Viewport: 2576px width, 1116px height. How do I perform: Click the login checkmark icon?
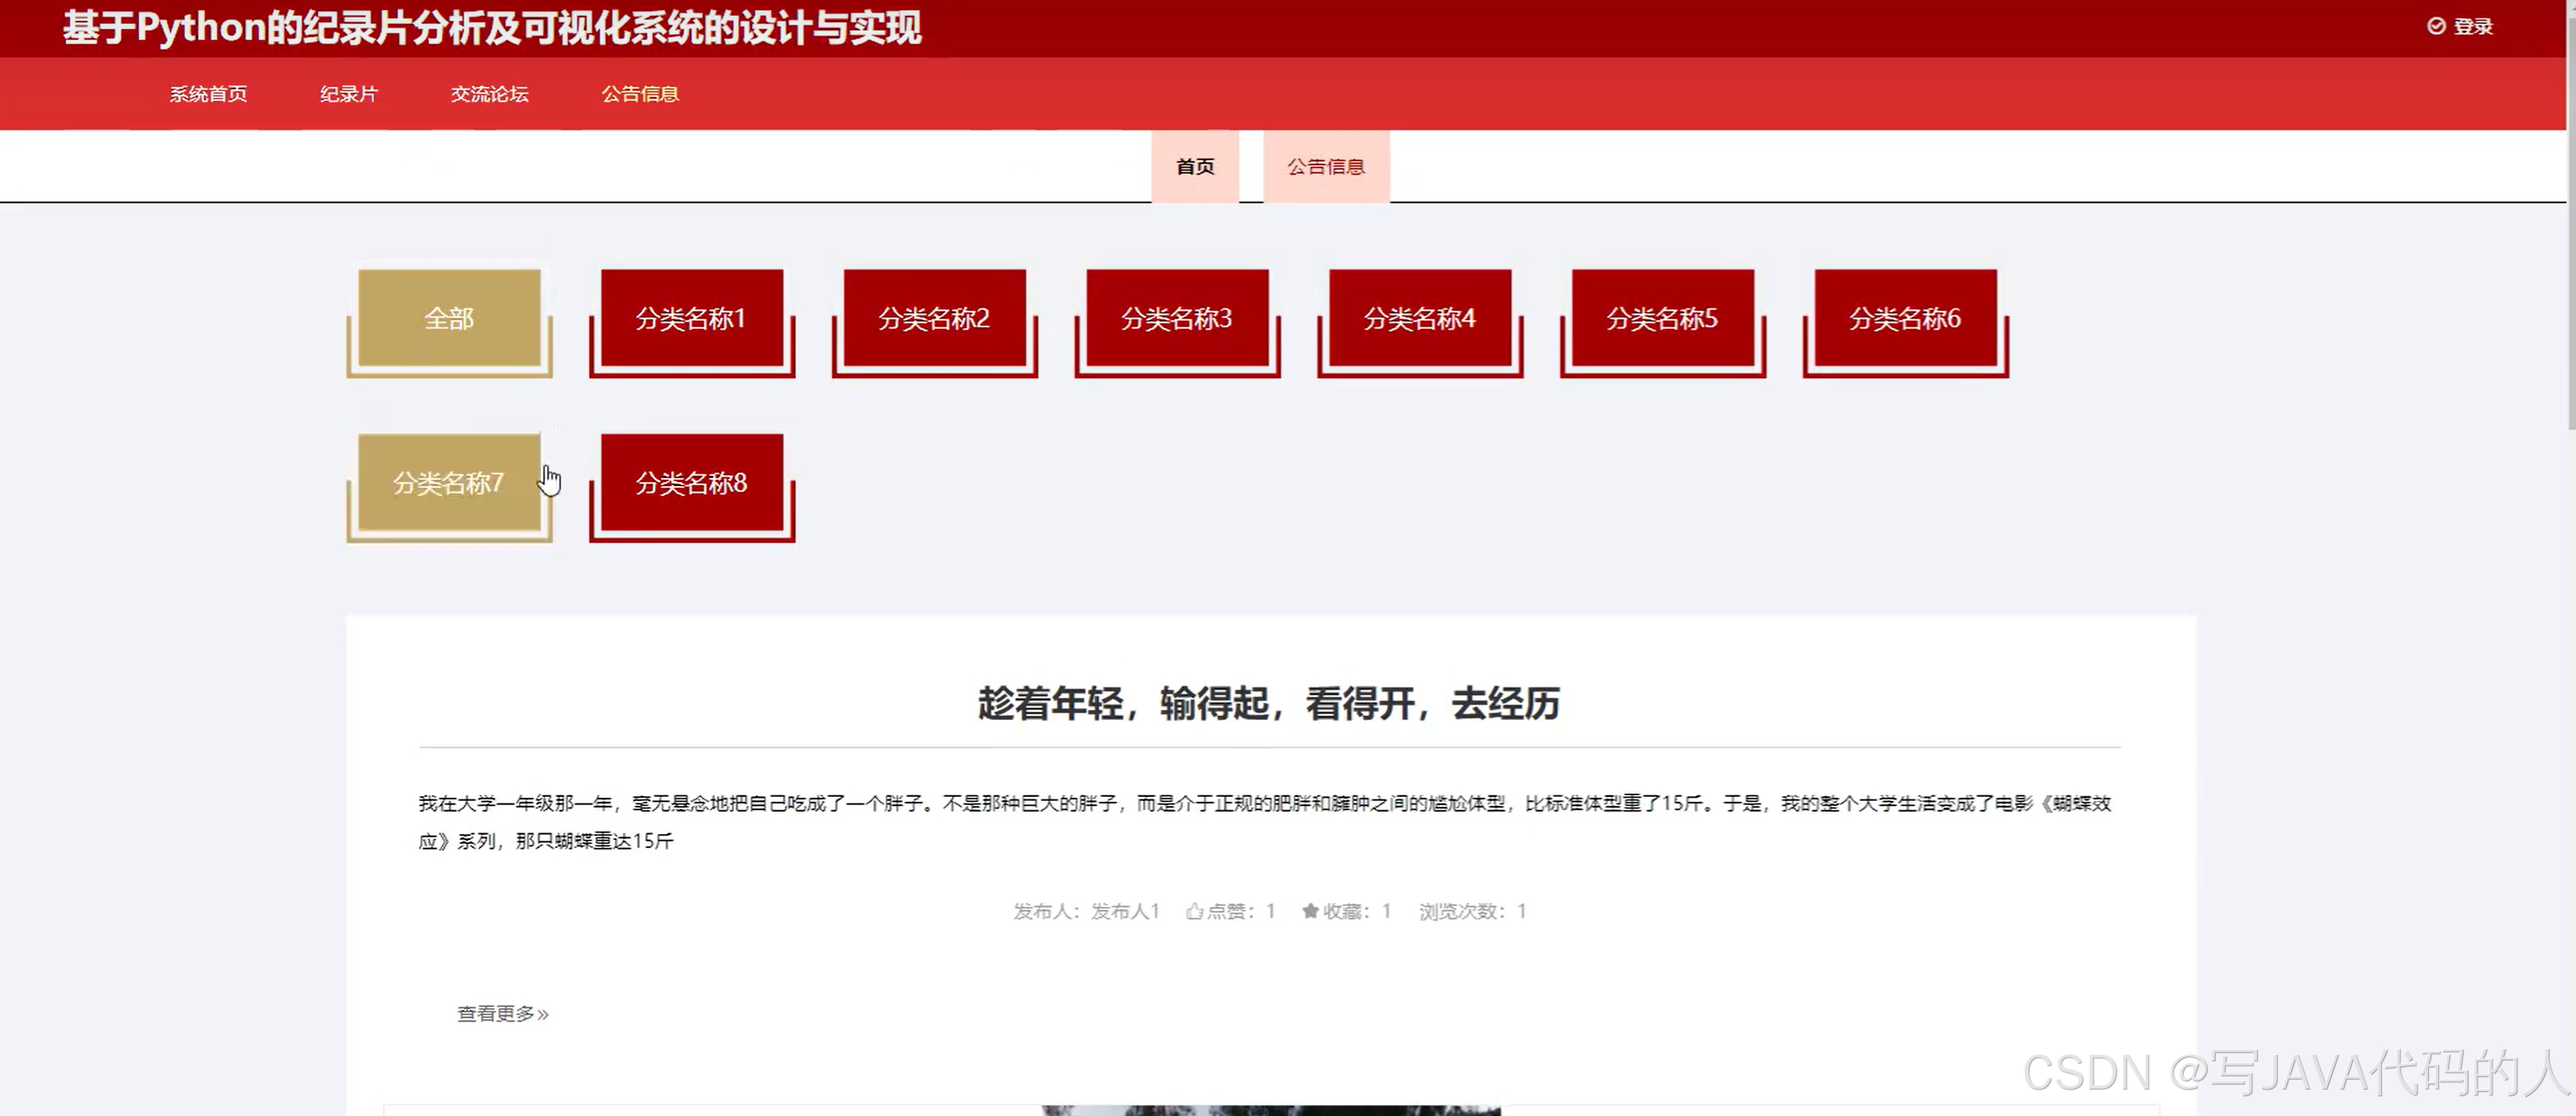coord(2437,26)
